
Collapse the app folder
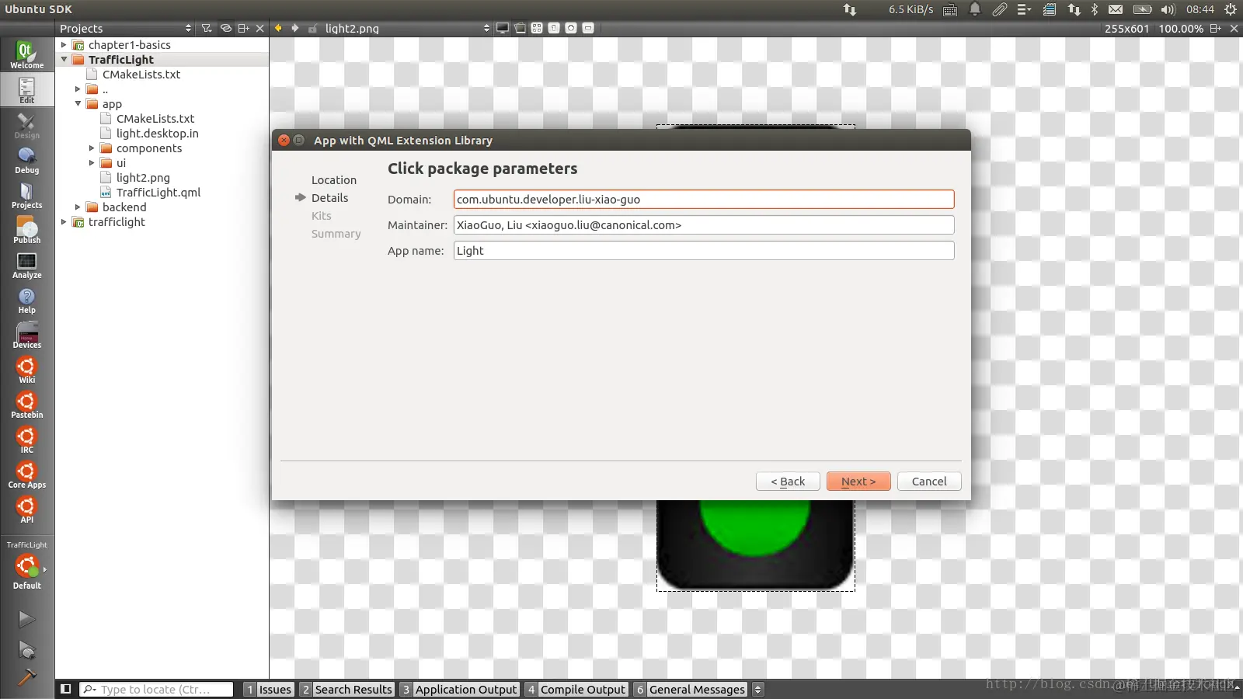[78, 104]
